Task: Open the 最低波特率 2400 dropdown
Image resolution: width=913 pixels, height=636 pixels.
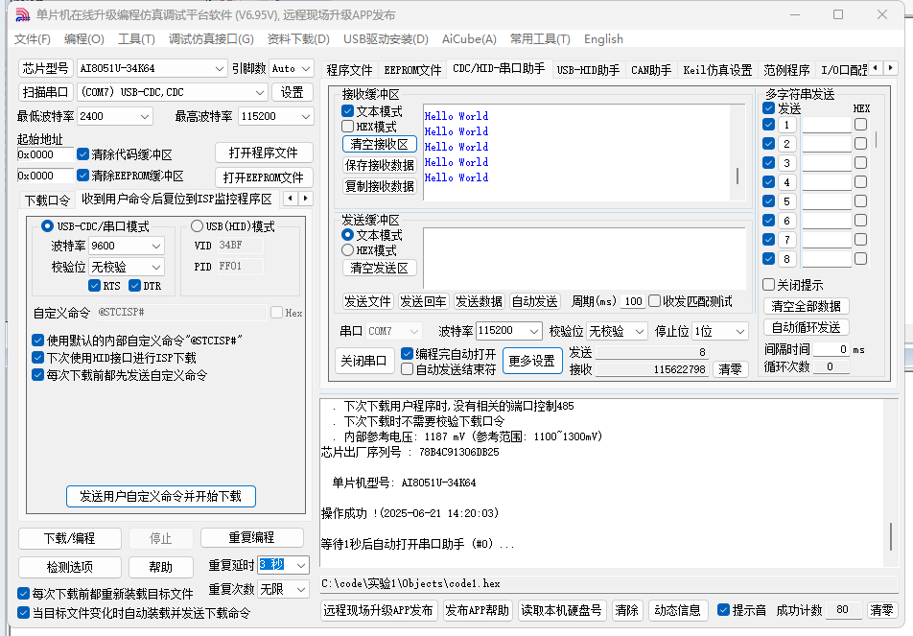Action: 145,116
